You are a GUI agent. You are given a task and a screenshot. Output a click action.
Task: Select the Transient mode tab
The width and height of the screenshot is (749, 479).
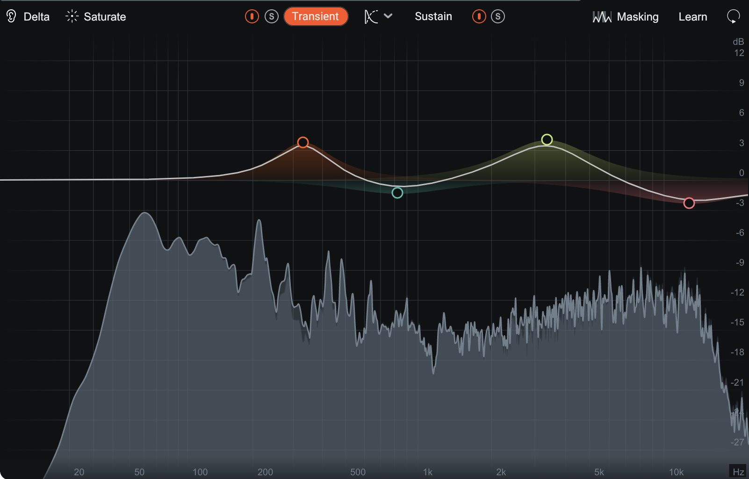[x=316, y=16]
